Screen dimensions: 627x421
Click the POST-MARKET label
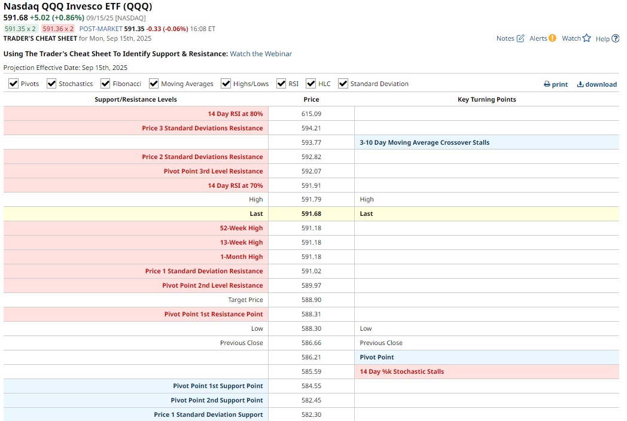coord(101,29)
